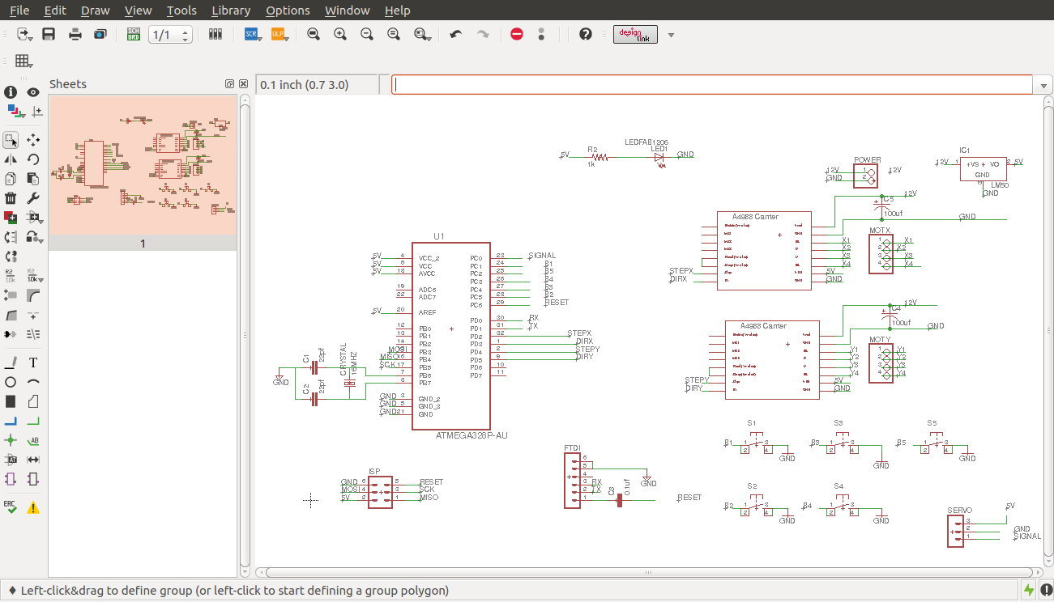Image resolution: width=1054 pixels, height=602 pixels.
Task: Select sheet 1 thumbnail in Sheets panel
Action: pos(143,166)
